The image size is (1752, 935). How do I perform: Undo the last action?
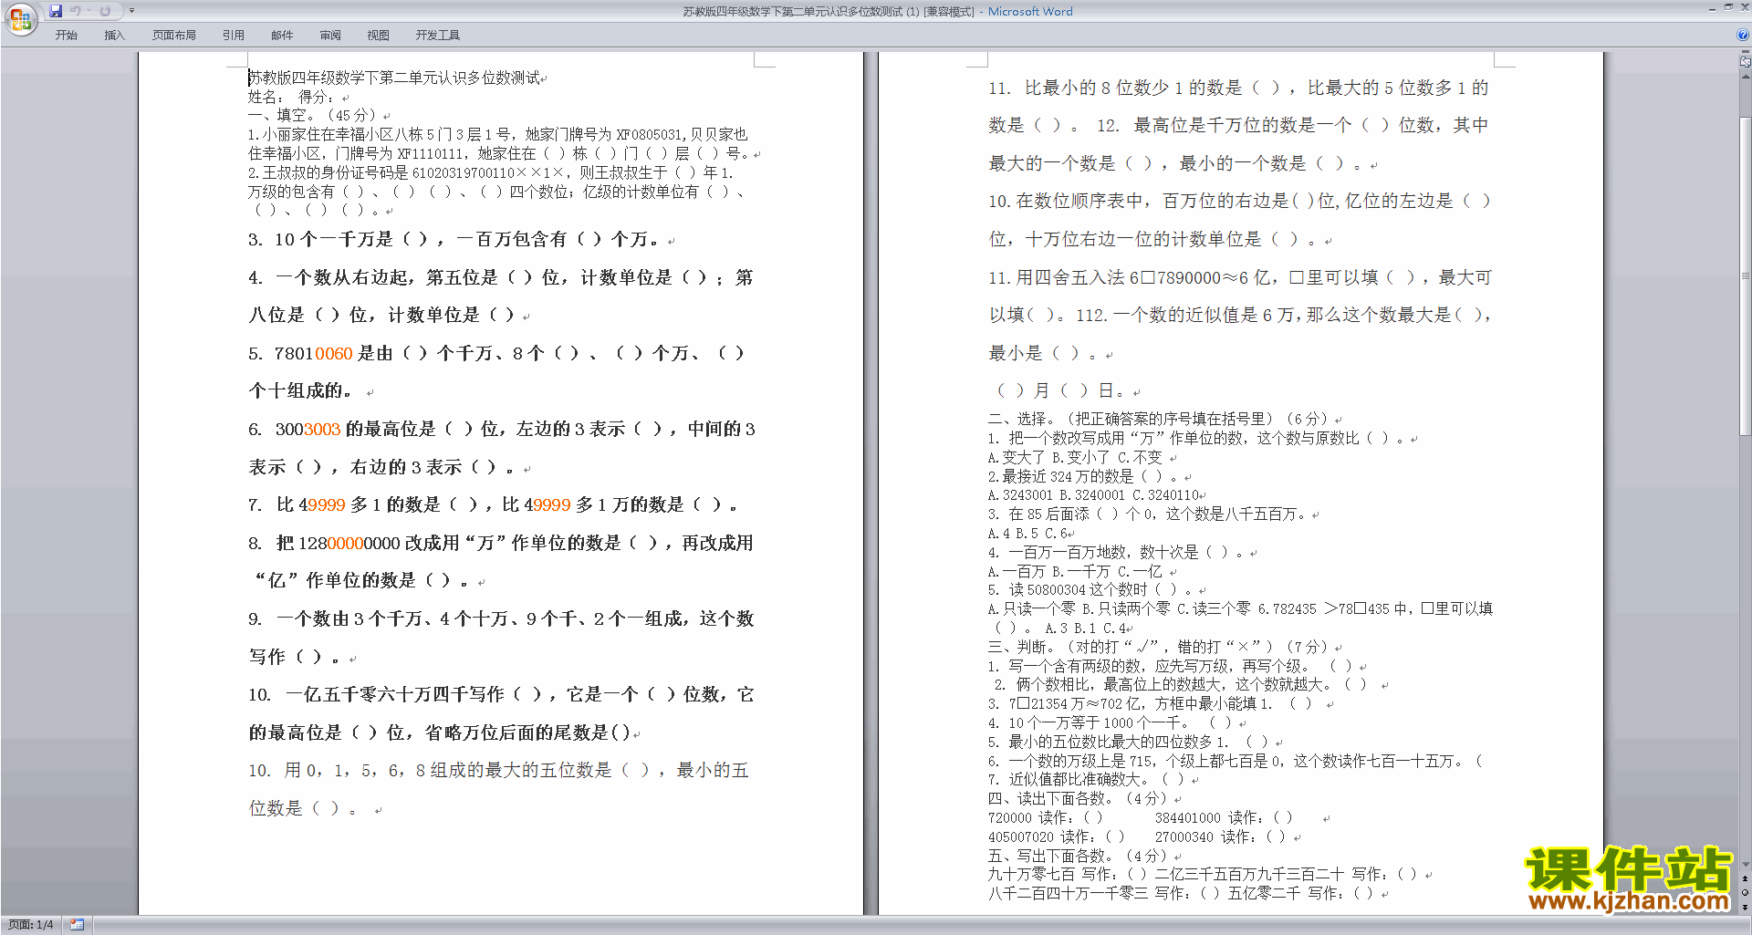[76, 11]
